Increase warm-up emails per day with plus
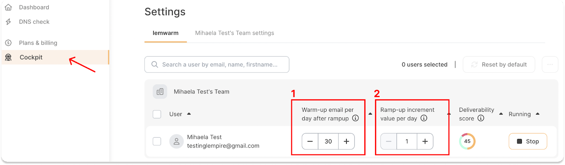 tap(346, 141)
